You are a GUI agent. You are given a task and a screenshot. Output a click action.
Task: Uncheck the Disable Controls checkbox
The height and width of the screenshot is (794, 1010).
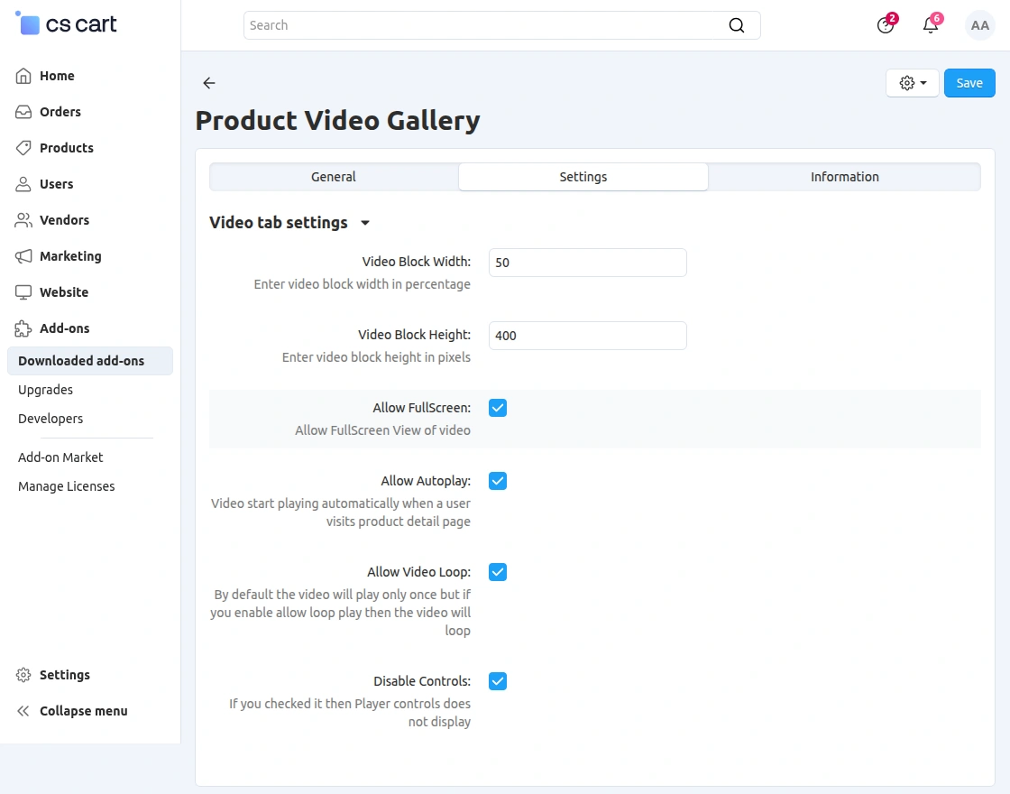pyautogui.click(x=497, y=681)
